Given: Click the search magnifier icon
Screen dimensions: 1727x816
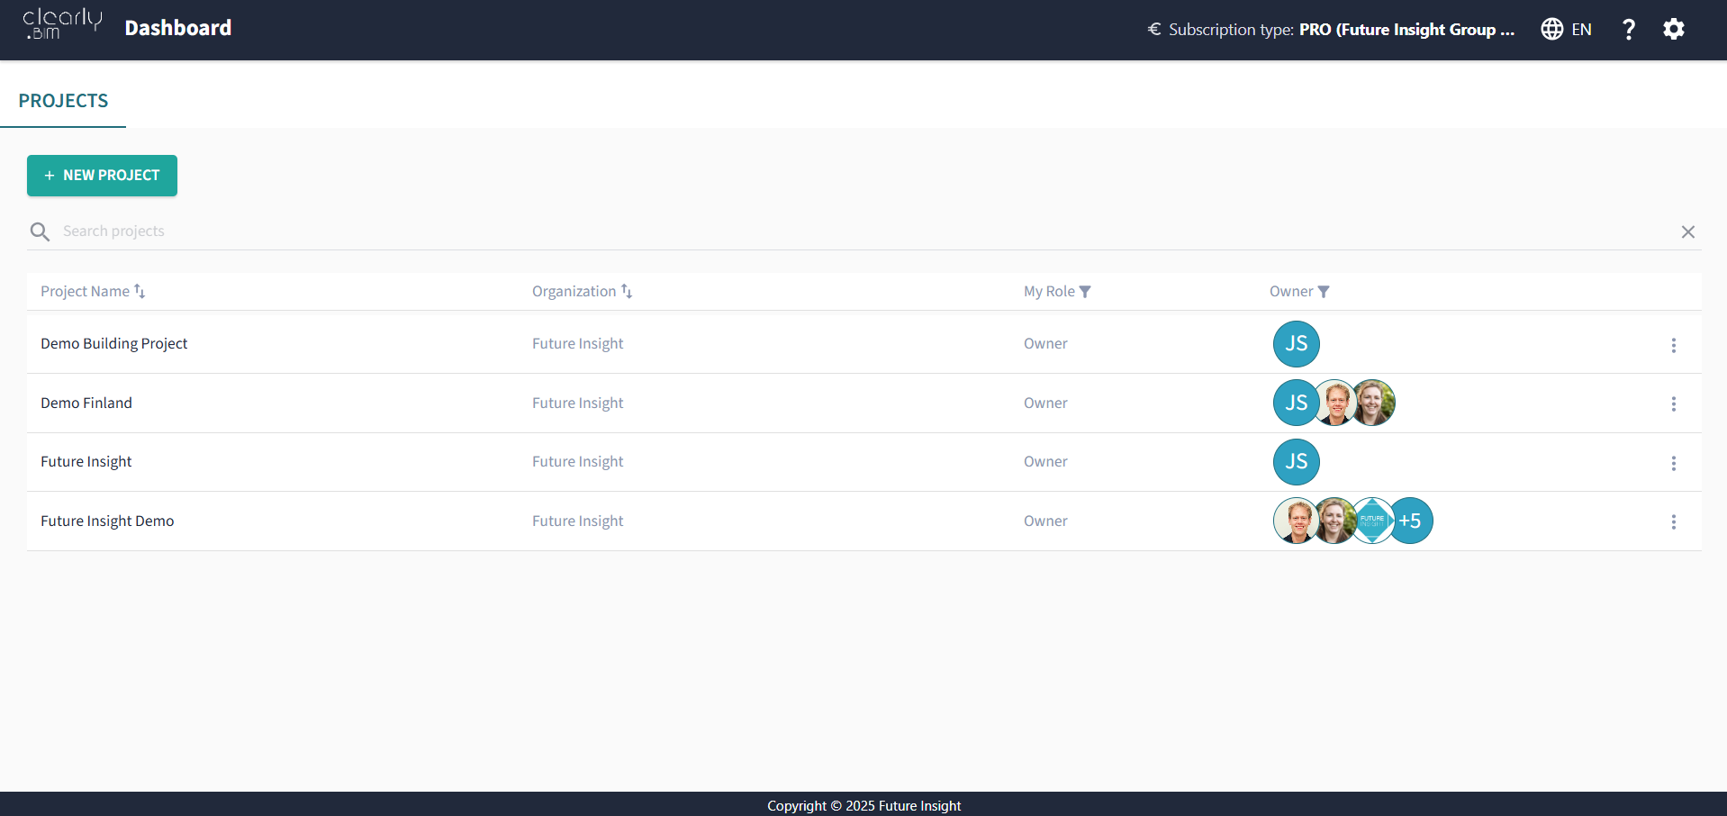Looking at the screenshot, I should coord(40,232).
